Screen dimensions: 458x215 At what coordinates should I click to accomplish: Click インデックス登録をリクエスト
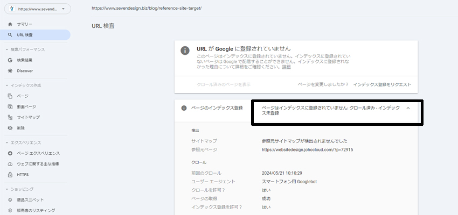(x=382, y=84)
